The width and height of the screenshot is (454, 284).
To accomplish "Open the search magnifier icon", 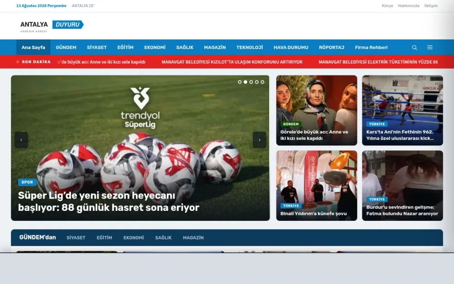I will pyautogui.click(x=415, y=48).
